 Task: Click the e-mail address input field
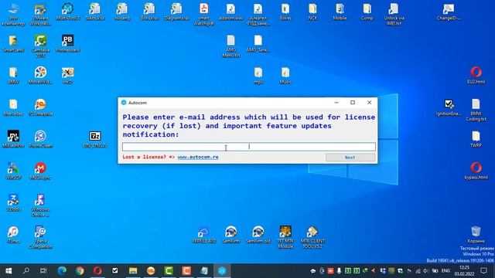pos(249,147)
